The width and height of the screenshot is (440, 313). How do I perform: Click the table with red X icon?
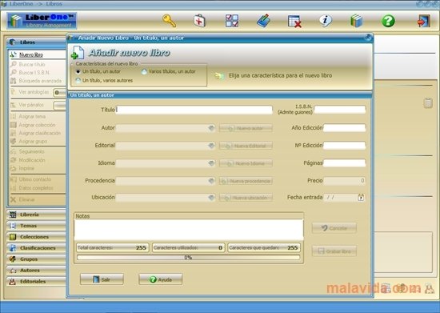[x=294, y=21]
